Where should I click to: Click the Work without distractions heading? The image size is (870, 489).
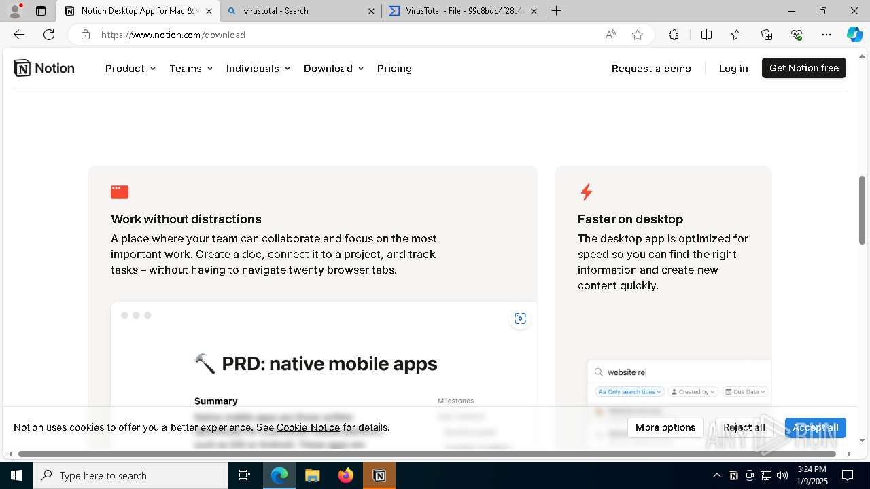coord(186,219)
